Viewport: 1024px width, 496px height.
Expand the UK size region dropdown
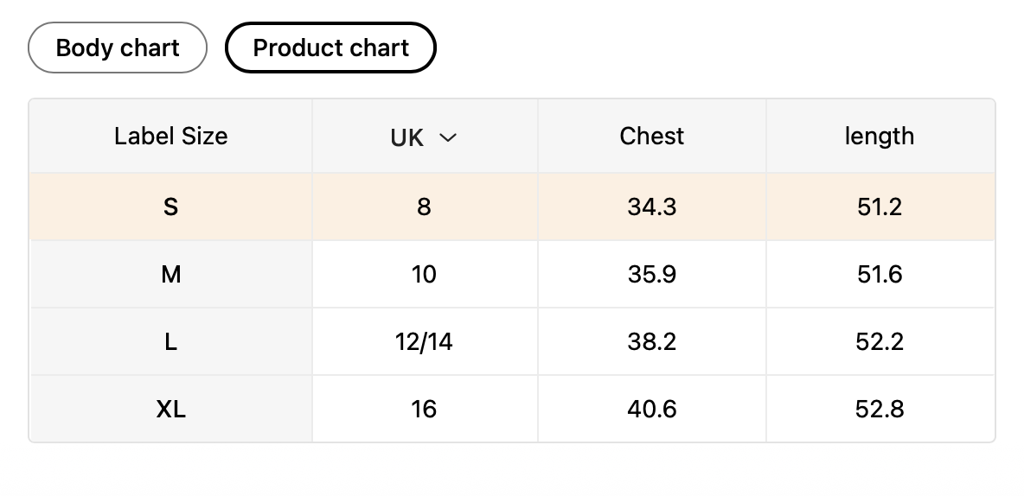(423, 137)
